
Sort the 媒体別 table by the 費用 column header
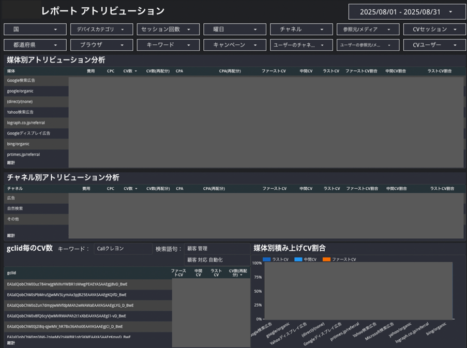click(x=91, y=71)
